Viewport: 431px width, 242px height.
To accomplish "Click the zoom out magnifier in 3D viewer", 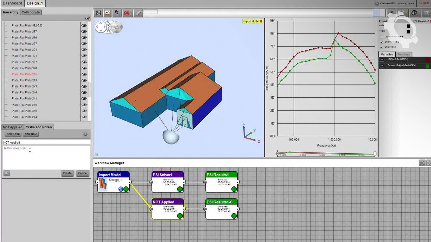I will (109, 31).
